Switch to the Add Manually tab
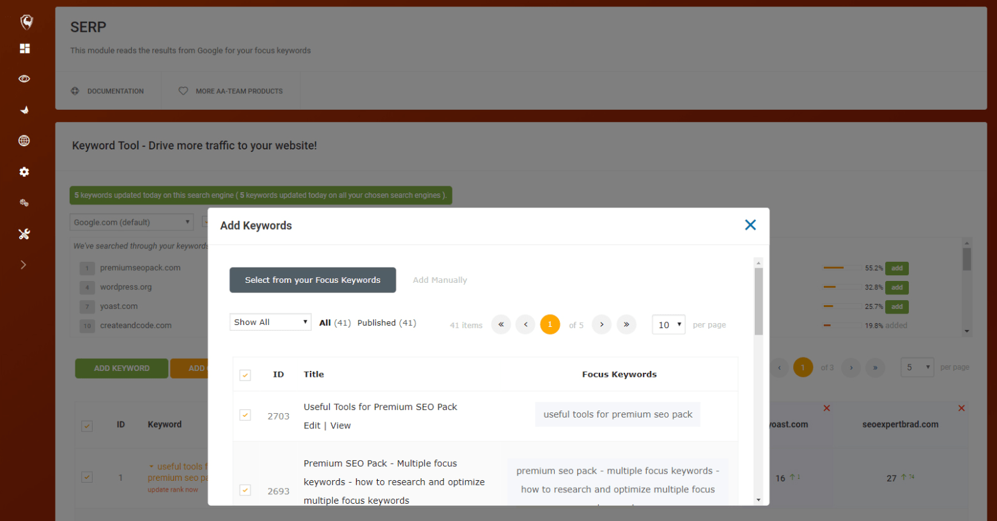 440,280
